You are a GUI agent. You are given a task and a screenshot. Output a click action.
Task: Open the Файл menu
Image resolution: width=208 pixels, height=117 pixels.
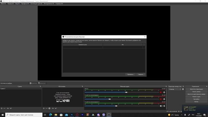[x=3, y=4]
